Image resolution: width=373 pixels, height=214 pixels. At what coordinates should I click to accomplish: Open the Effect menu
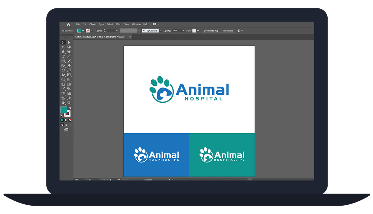[118, 24]
